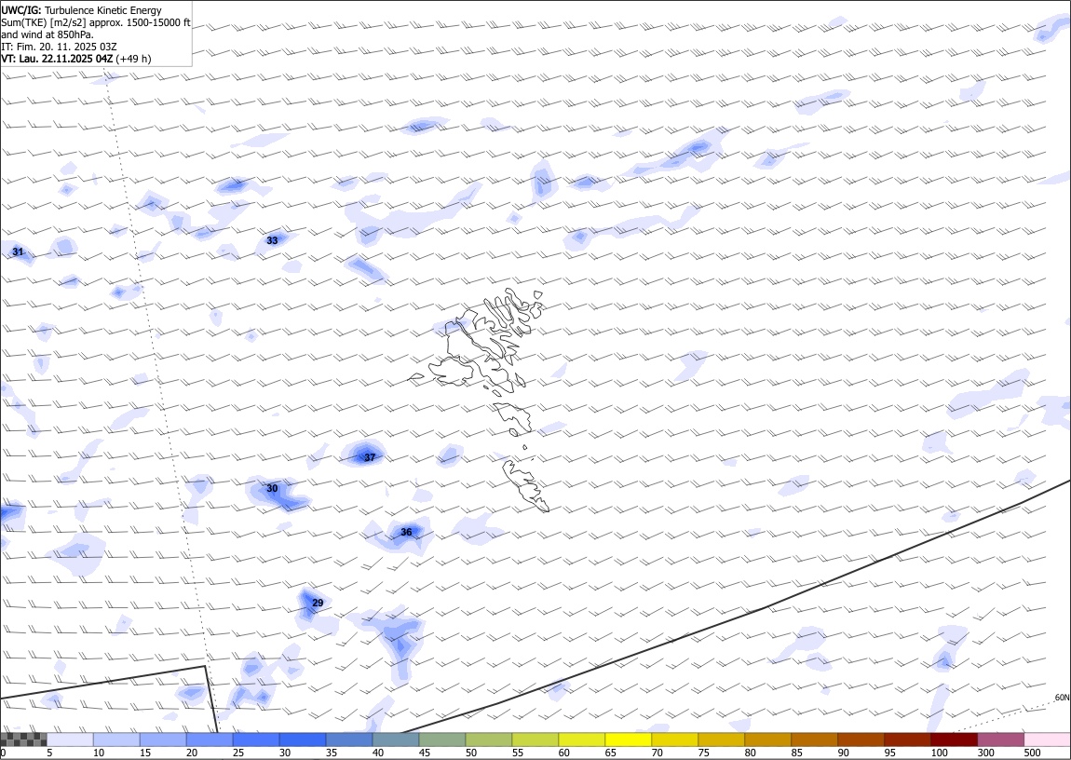The height and width of the screenshot is (760, 1071).
Task: Select the 'Sum(TKE) [m2/s2] approx. 1500-15000 ft' line
Action: 96,22
